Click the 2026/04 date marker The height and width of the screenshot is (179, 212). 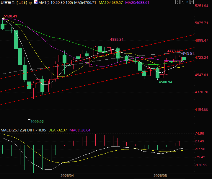pyautogui.click(x=67, y=176)
